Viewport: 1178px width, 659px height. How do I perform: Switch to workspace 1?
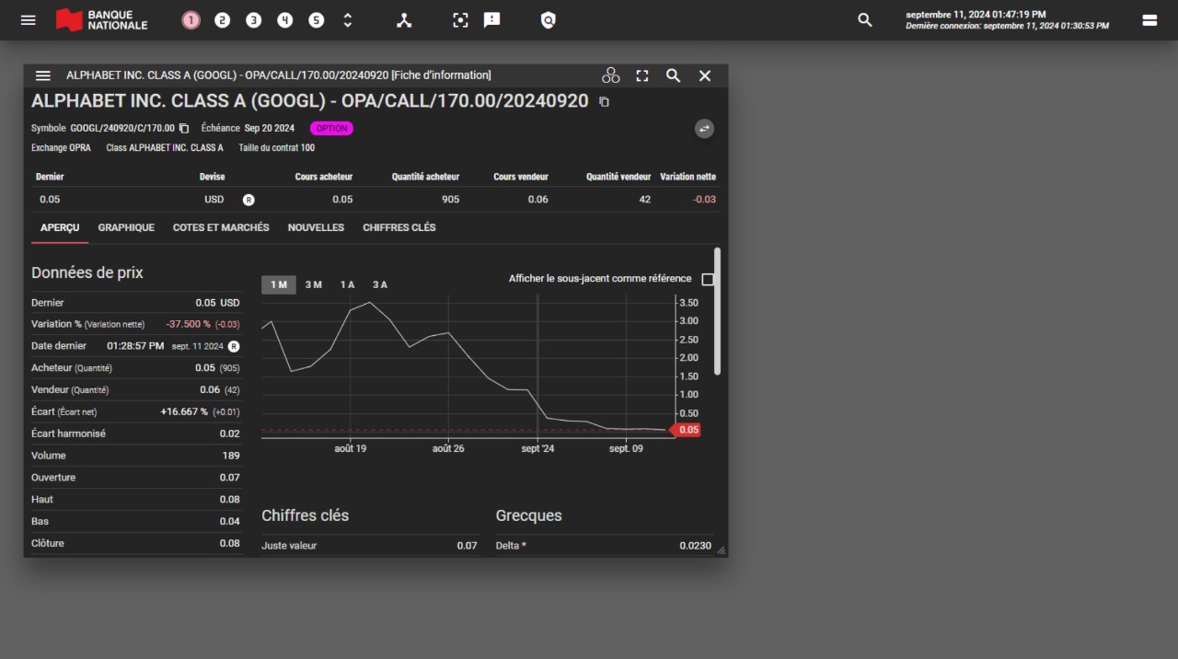pos(191,19)
